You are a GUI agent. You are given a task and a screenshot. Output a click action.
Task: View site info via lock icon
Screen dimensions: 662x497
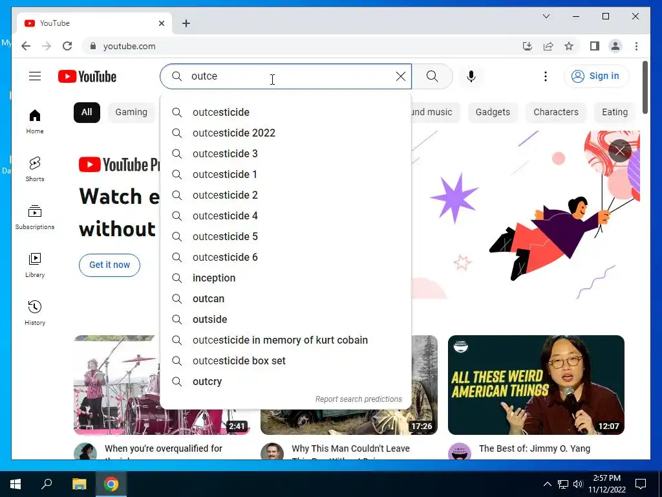click(93, 46)
